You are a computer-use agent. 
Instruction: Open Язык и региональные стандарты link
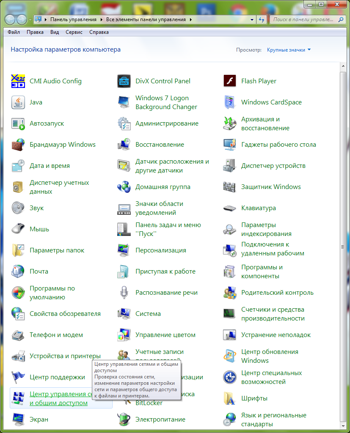(x=274, y=419)
